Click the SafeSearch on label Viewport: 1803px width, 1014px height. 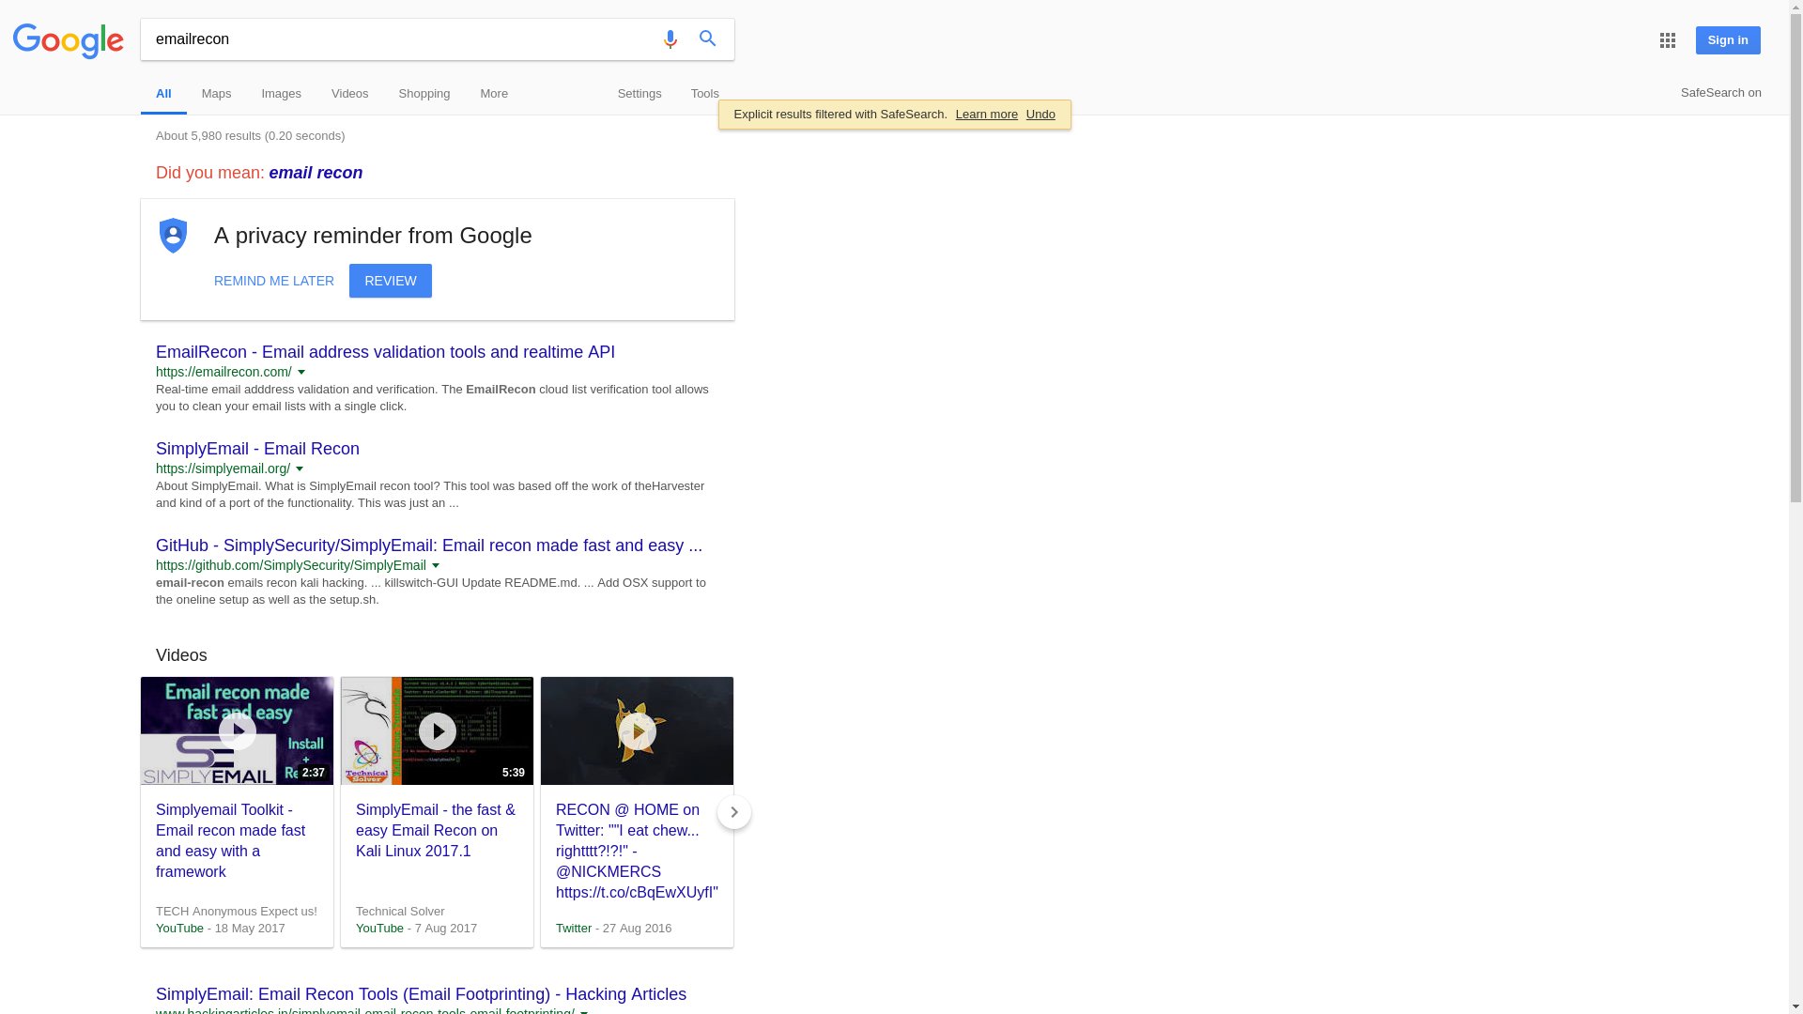coord(1720,93)
